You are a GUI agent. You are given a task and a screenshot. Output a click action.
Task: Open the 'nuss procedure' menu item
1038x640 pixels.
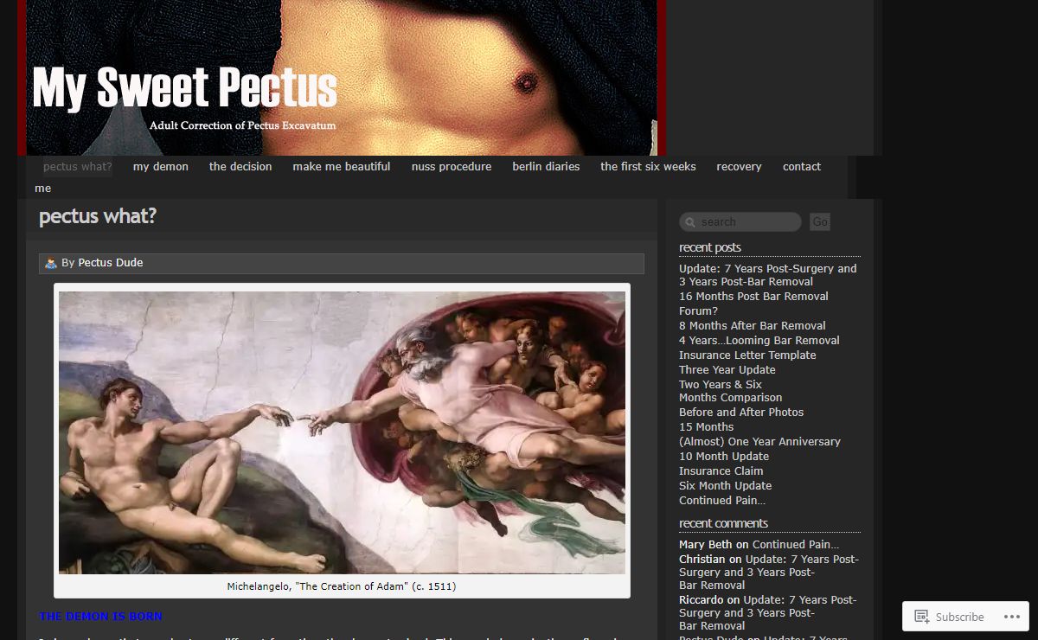point(452,167)
